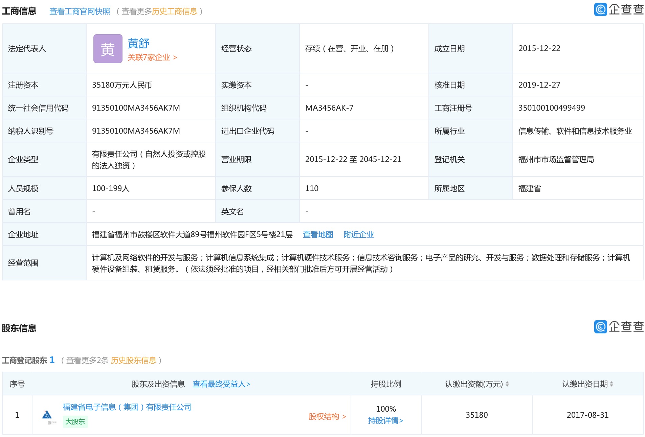Click the 股东信息 section heading
This screenshot has height=437, width=645.
tap(19, 328)
